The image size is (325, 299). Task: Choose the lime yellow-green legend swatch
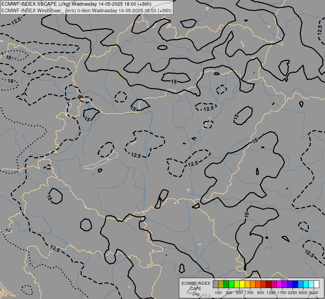click(x=237, y=284)
